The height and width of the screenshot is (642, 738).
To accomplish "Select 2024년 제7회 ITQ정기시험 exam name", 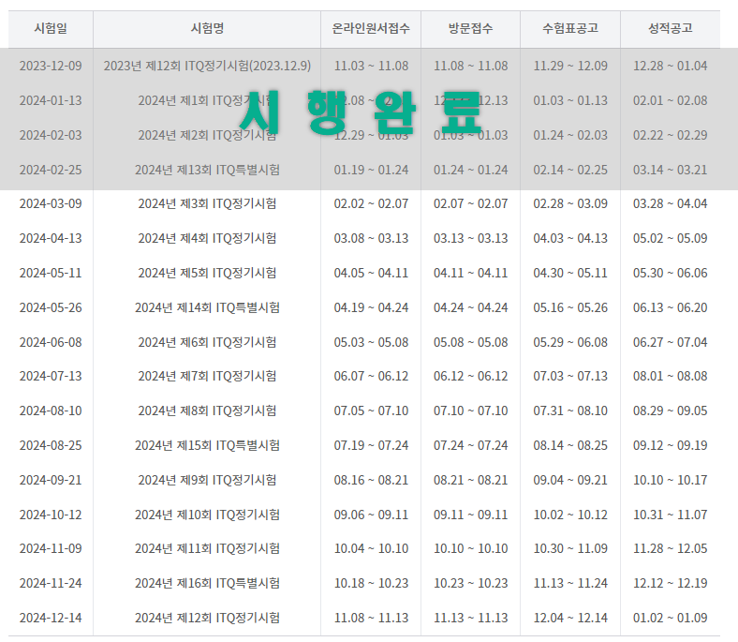I will (207, 377).
